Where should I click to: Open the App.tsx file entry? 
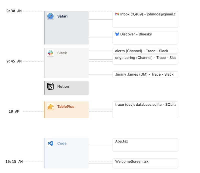tap(145, 145)
